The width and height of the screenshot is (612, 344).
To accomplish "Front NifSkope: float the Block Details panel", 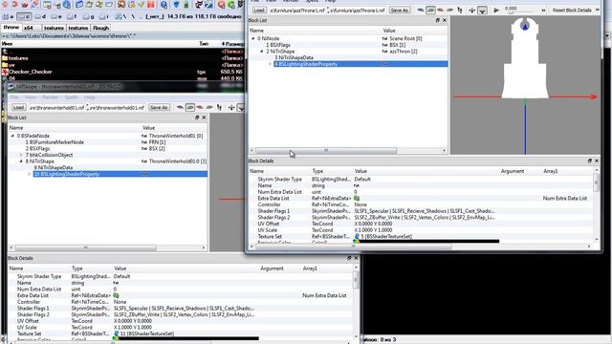I will 590,161.
